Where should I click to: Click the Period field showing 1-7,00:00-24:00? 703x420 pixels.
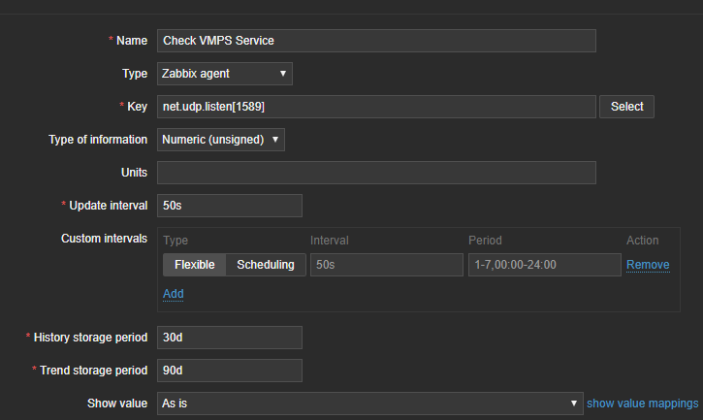(543, 265)
